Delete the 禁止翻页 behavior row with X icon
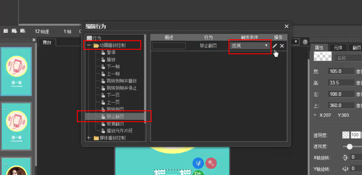Image resolution: width=362 pixels, height=175 pixels. click(x=282, y=46)
